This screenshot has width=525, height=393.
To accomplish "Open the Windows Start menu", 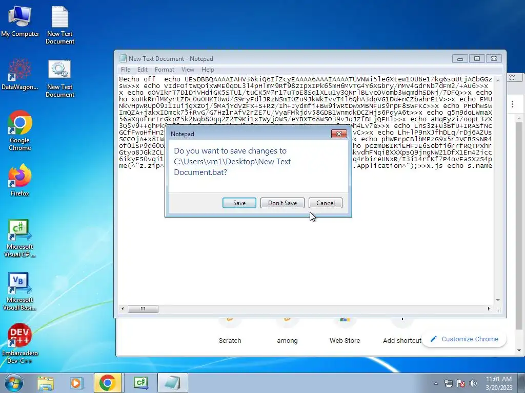I will 13,383.
